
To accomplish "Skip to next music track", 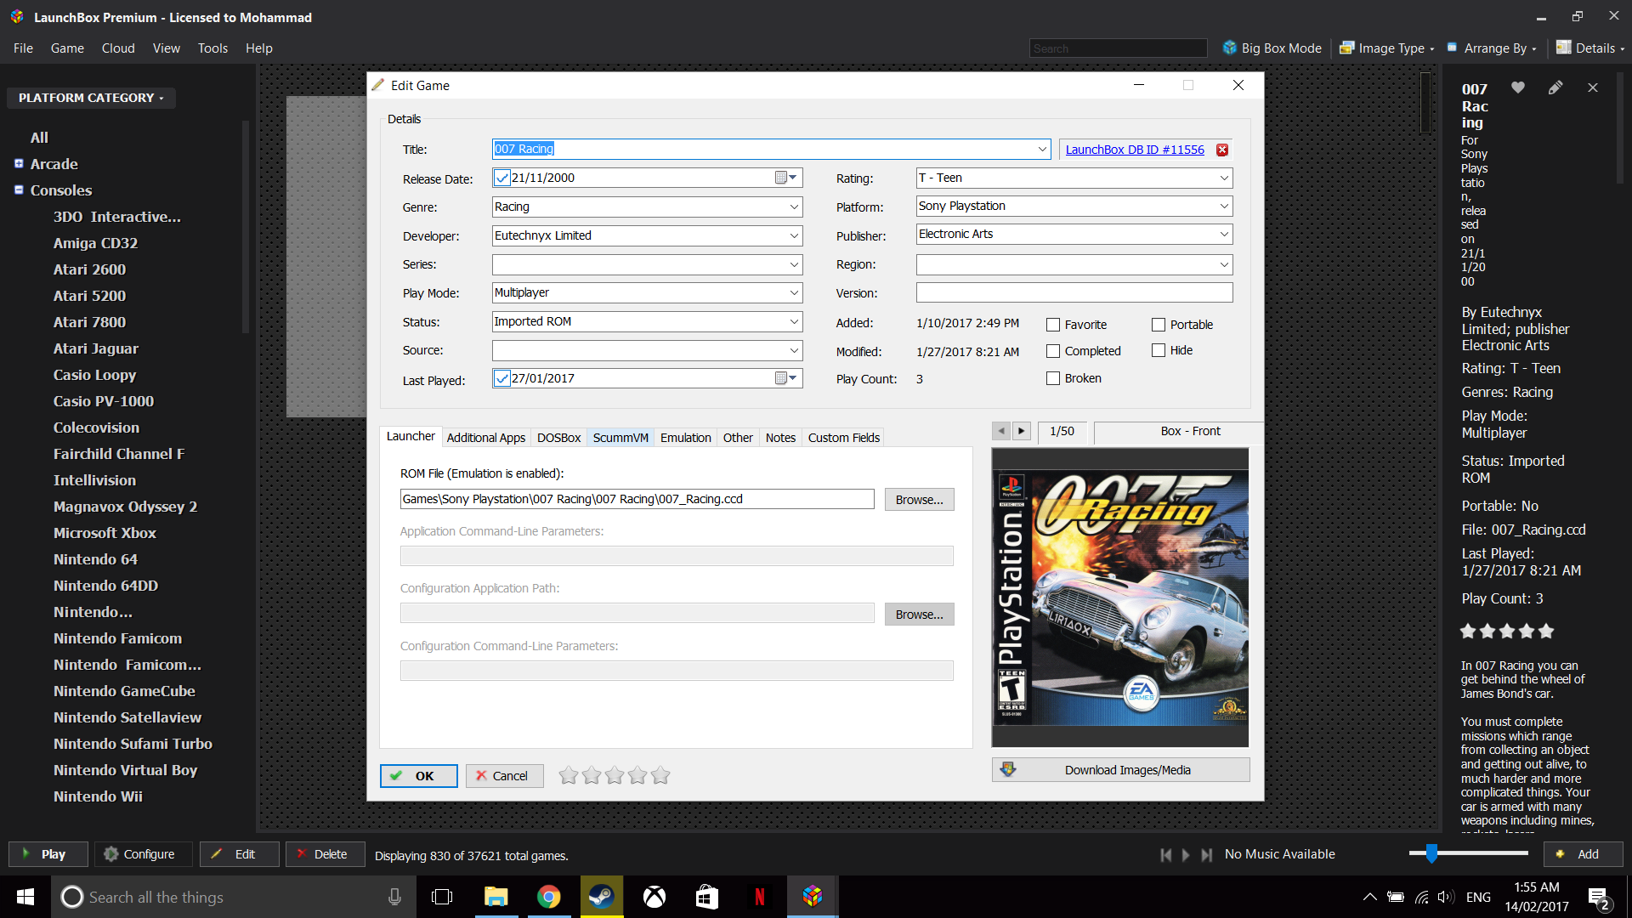I will coord(1206,855).
